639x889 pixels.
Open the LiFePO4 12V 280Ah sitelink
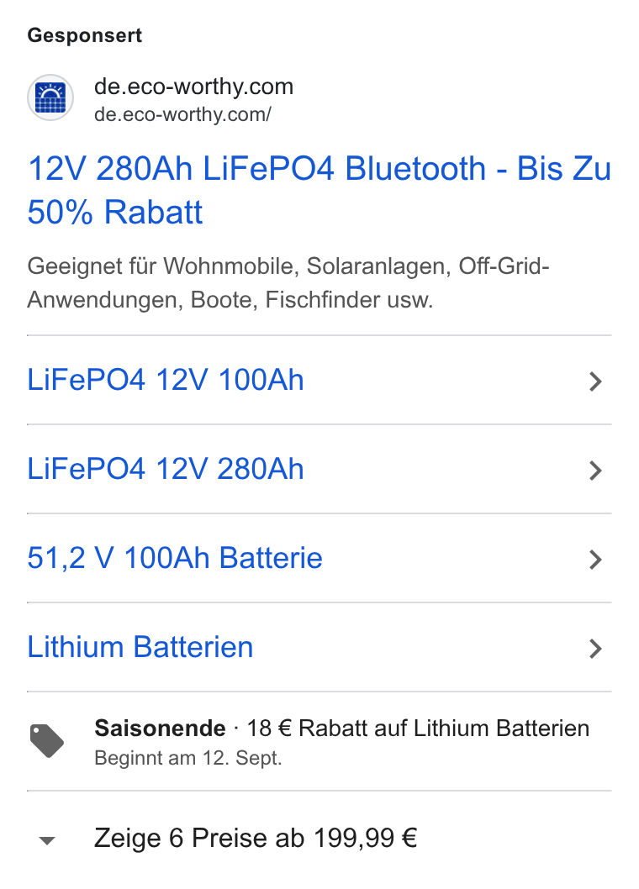point(166,469)
